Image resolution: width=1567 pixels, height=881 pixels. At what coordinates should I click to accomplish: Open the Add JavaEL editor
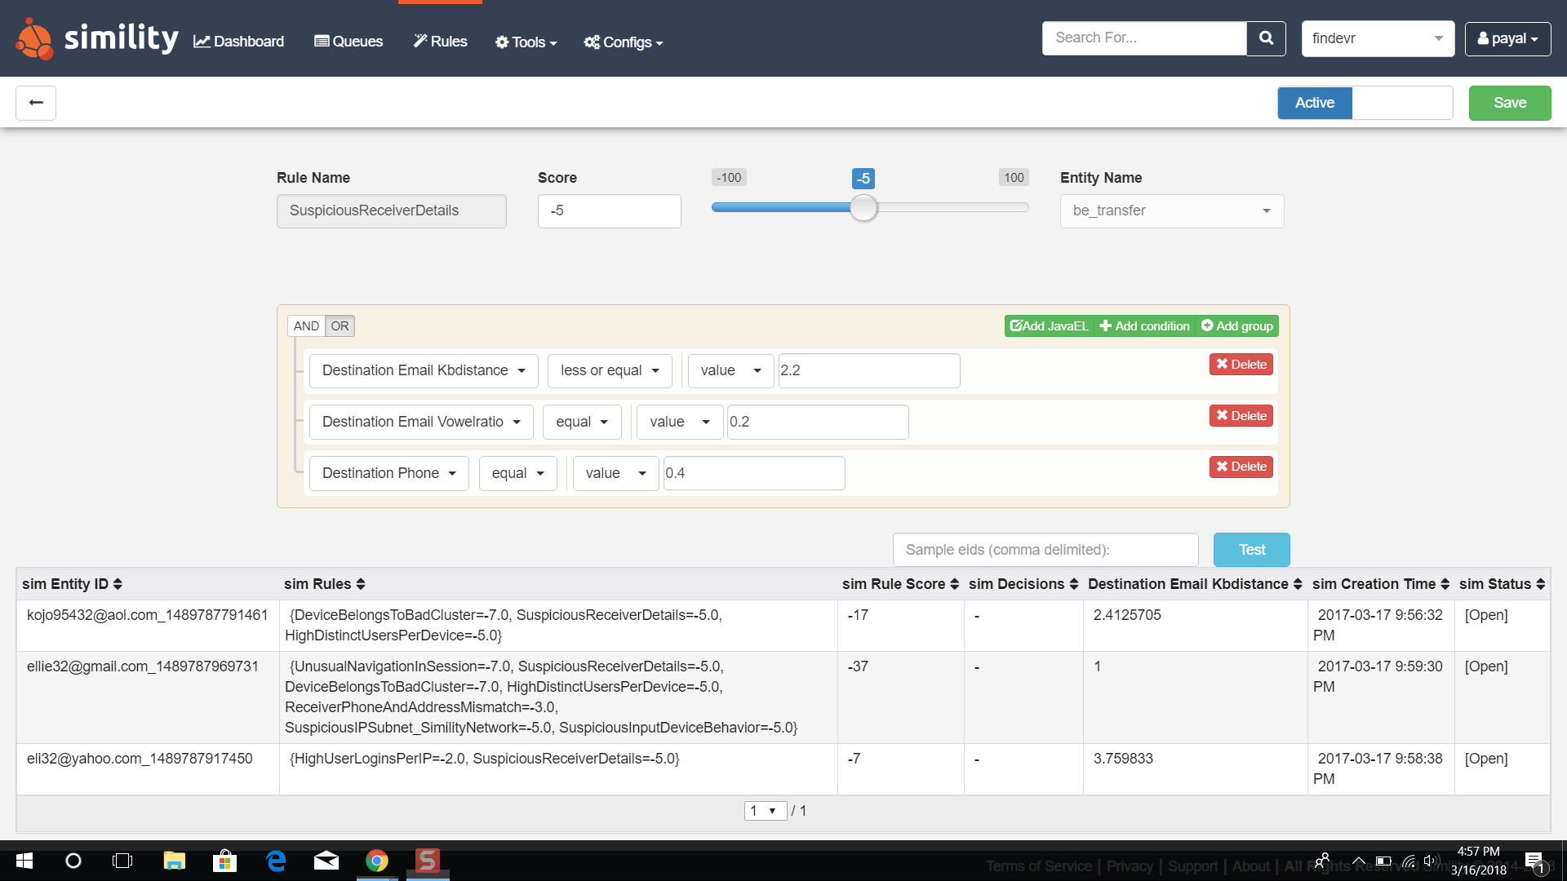pos(1049,326)
